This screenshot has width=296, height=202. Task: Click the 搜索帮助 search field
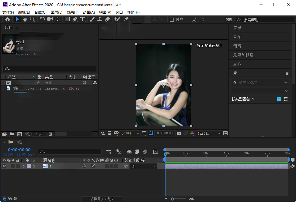265,20
